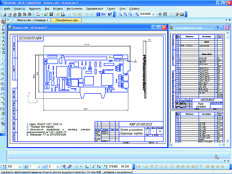This screenshot has width=232, height=174.
Task: Click the undo arrow icon
Action: click(87, 14)
